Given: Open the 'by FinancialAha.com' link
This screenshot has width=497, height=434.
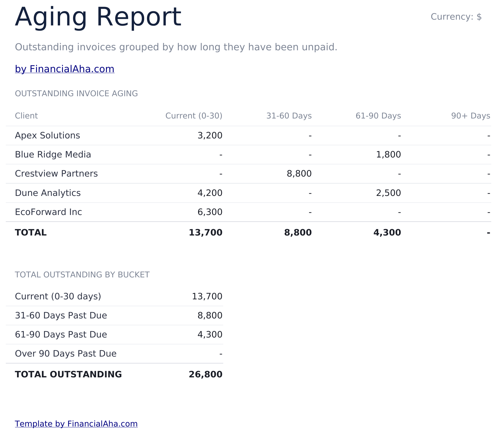Looking at the screenshot, I should 65,69.
